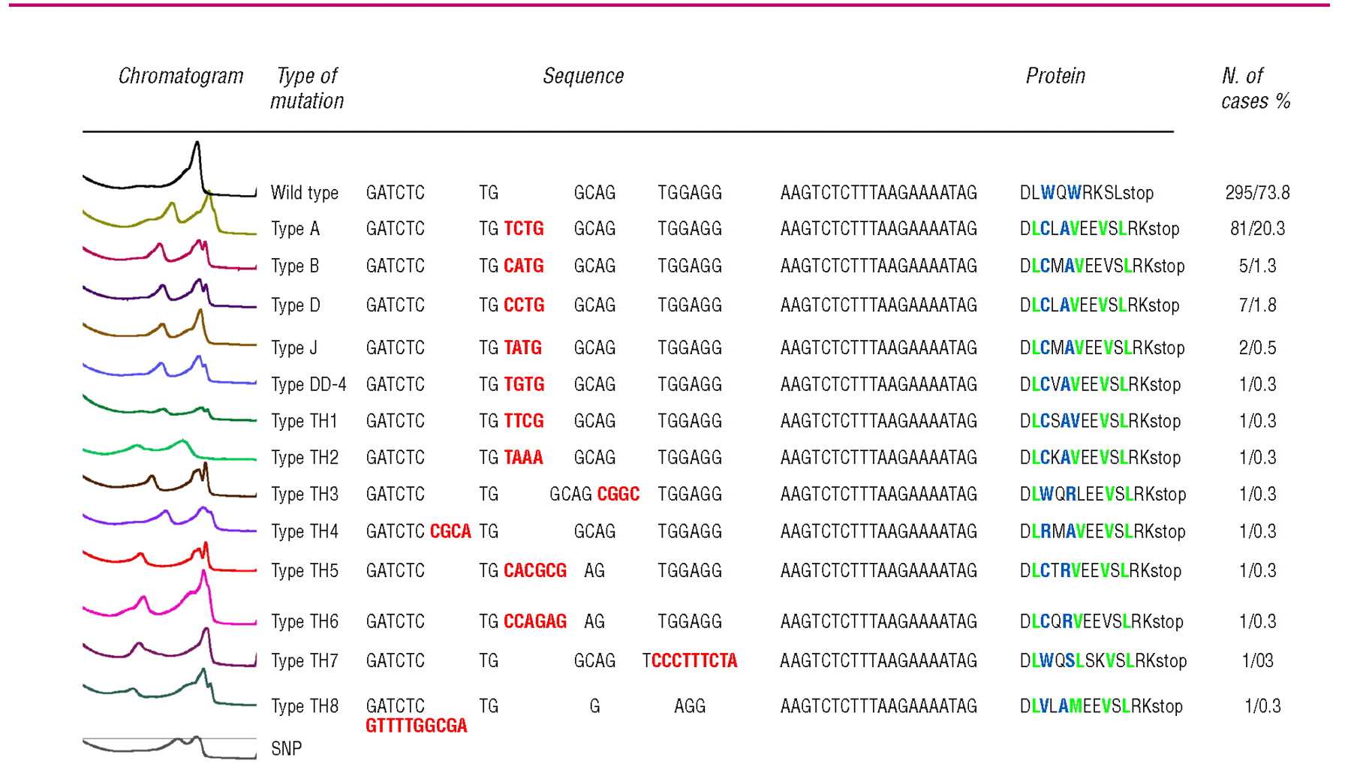Image resolution: width=1351 pixels, height=779 pixels.
Task: Click the Sequence column header
Action: [583, 76]
